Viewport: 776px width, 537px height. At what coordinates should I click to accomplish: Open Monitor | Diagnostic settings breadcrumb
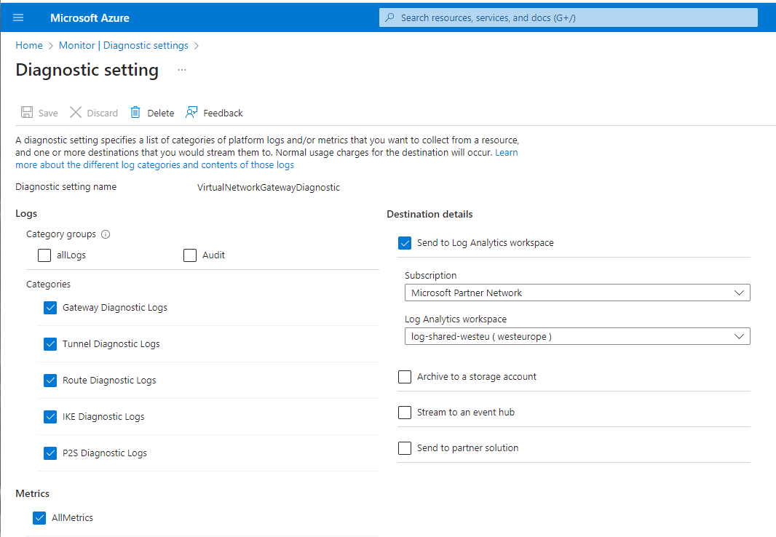coord(124,46)
